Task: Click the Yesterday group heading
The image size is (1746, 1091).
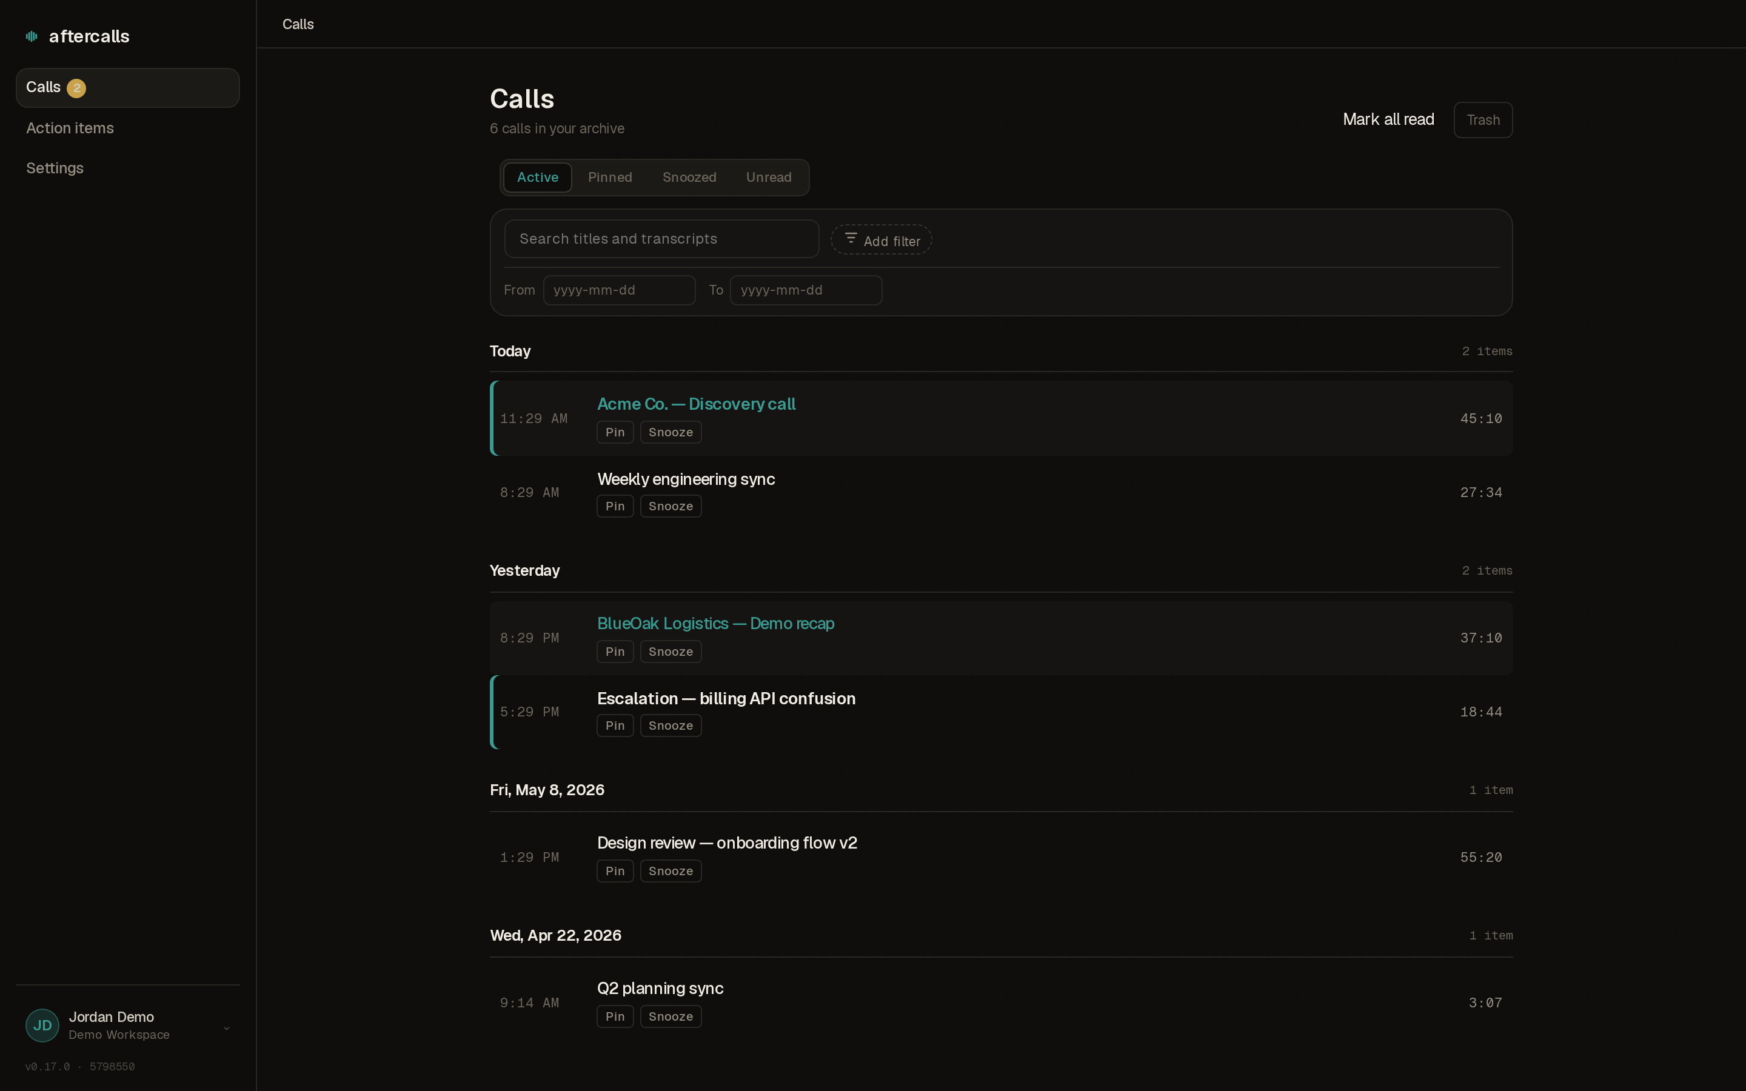Action: tap(524, 571)
